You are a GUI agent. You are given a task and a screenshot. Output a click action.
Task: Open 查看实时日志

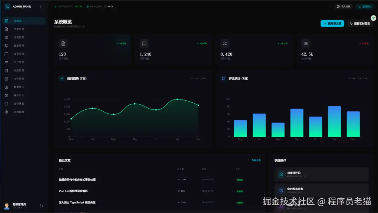(360, 23)
